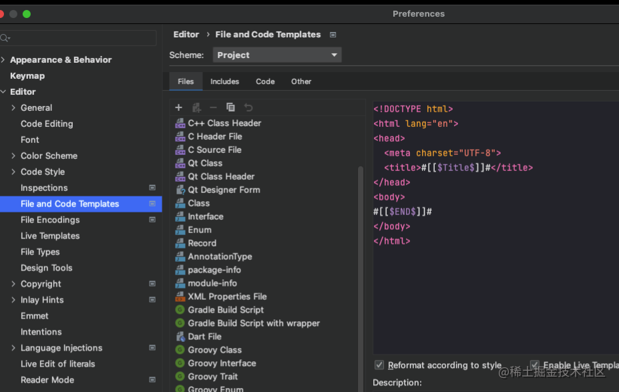
Task: Click the Groovy Trait icon
Action: point(180,377)
